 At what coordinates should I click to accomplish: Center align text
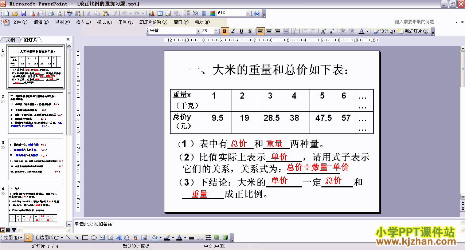pyautogui.click(x=269, y=31)
